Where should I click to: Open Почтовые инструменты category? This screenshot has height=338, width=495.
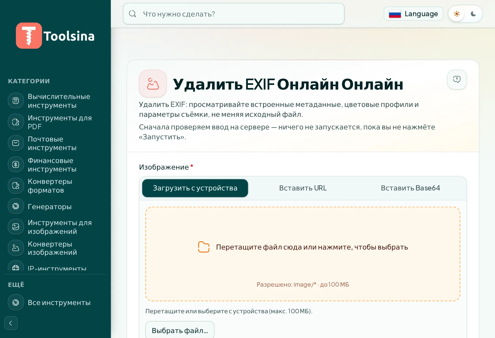(55, 143)
